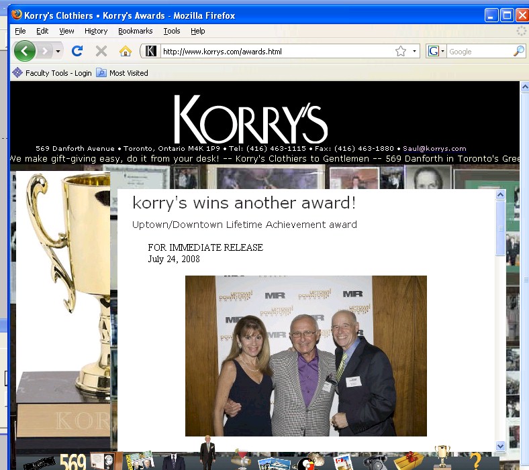Click the 569 number icon in the dock
This screenshot has height=470, width=529.
click(73, 461)
